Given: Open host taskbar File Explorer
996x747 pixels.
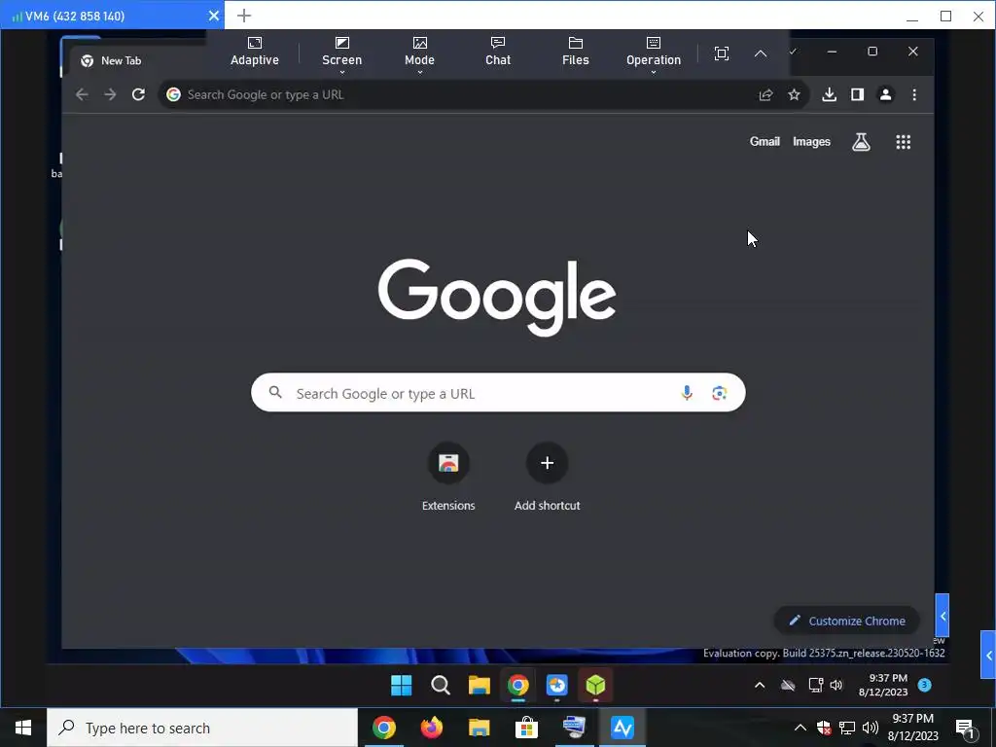Looking at the screenshot, I should click(480, 728).
